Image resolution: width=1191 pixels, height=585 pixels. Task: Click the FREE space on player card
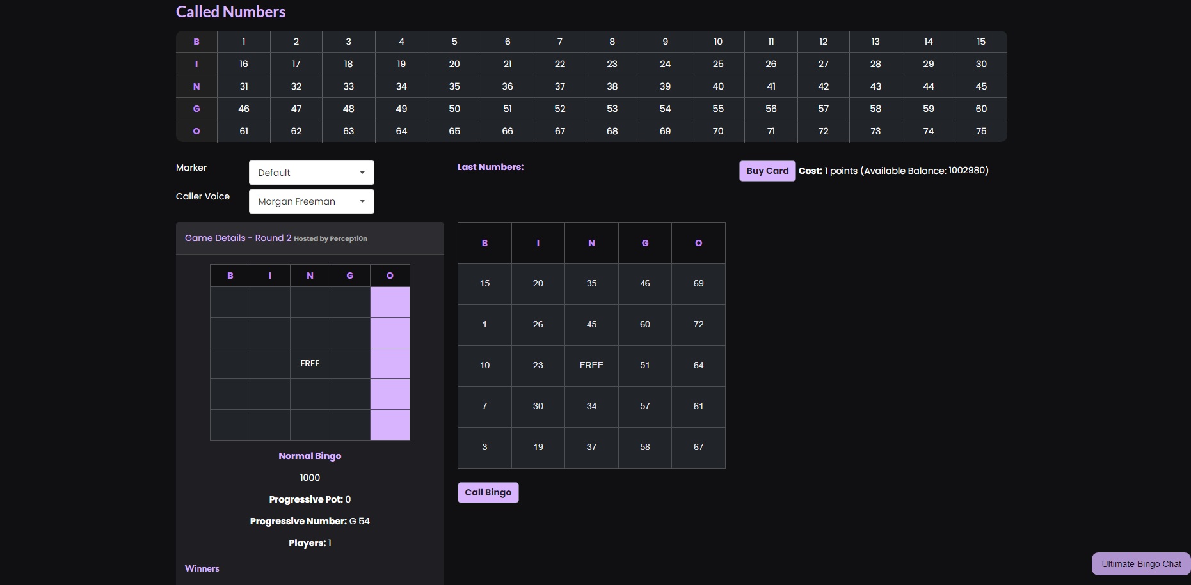(x=591, y=366)
